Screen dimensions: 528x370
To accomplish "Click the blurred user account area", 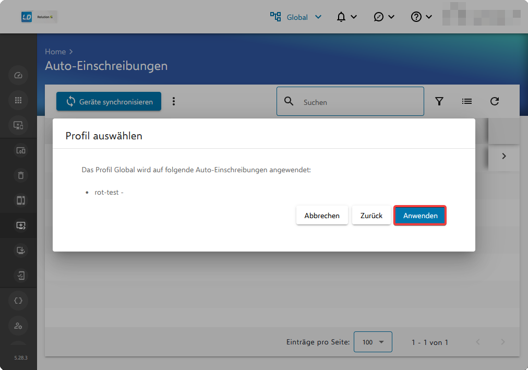I will (481, 14).
